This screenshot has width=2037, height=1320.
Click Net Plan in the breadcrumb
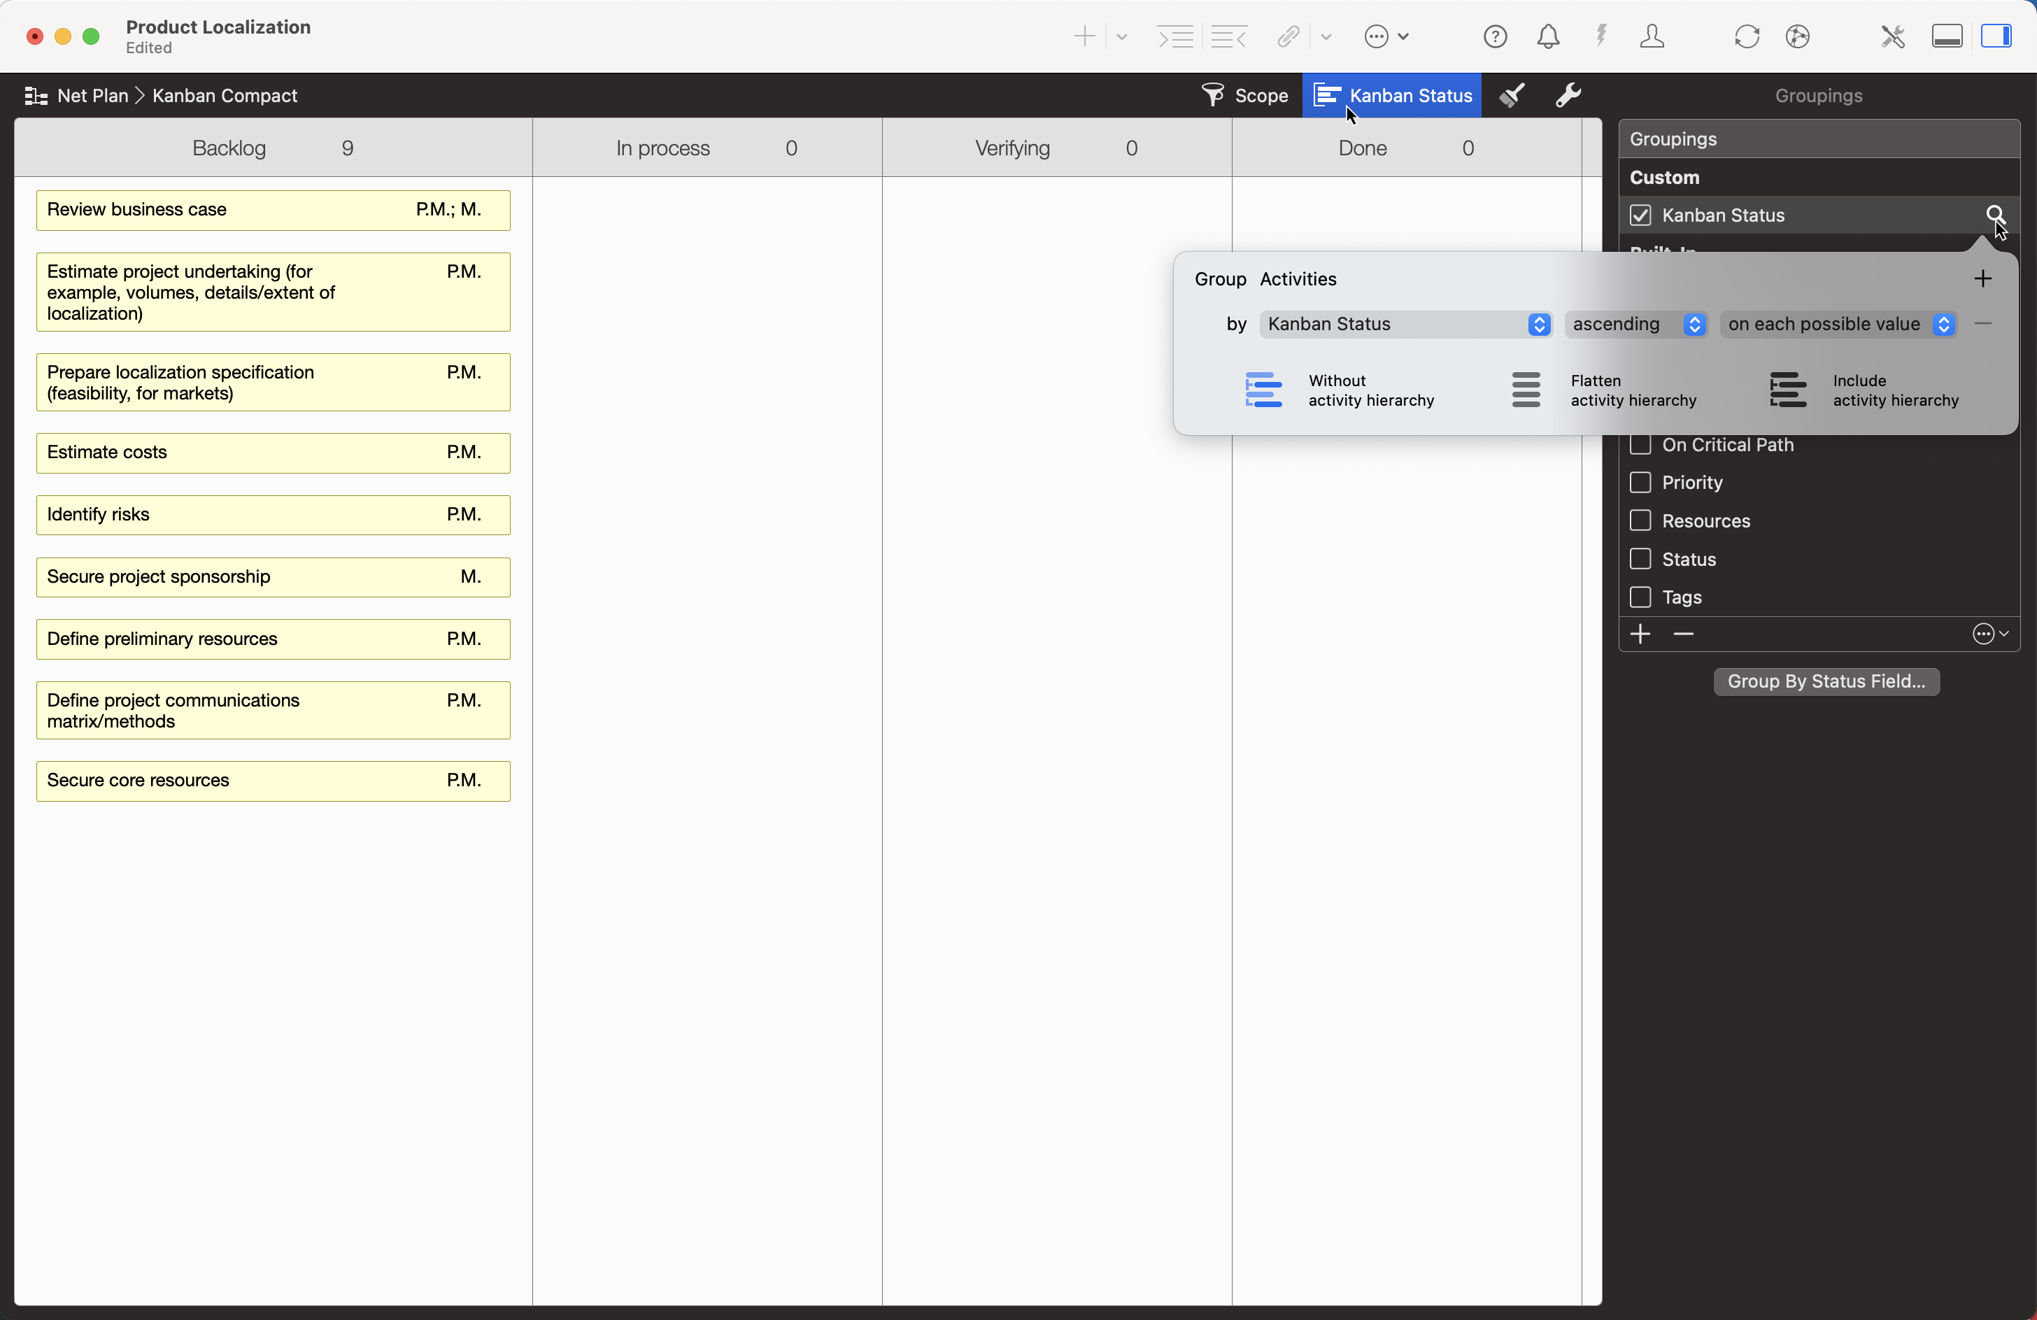(x=92, y=96)
